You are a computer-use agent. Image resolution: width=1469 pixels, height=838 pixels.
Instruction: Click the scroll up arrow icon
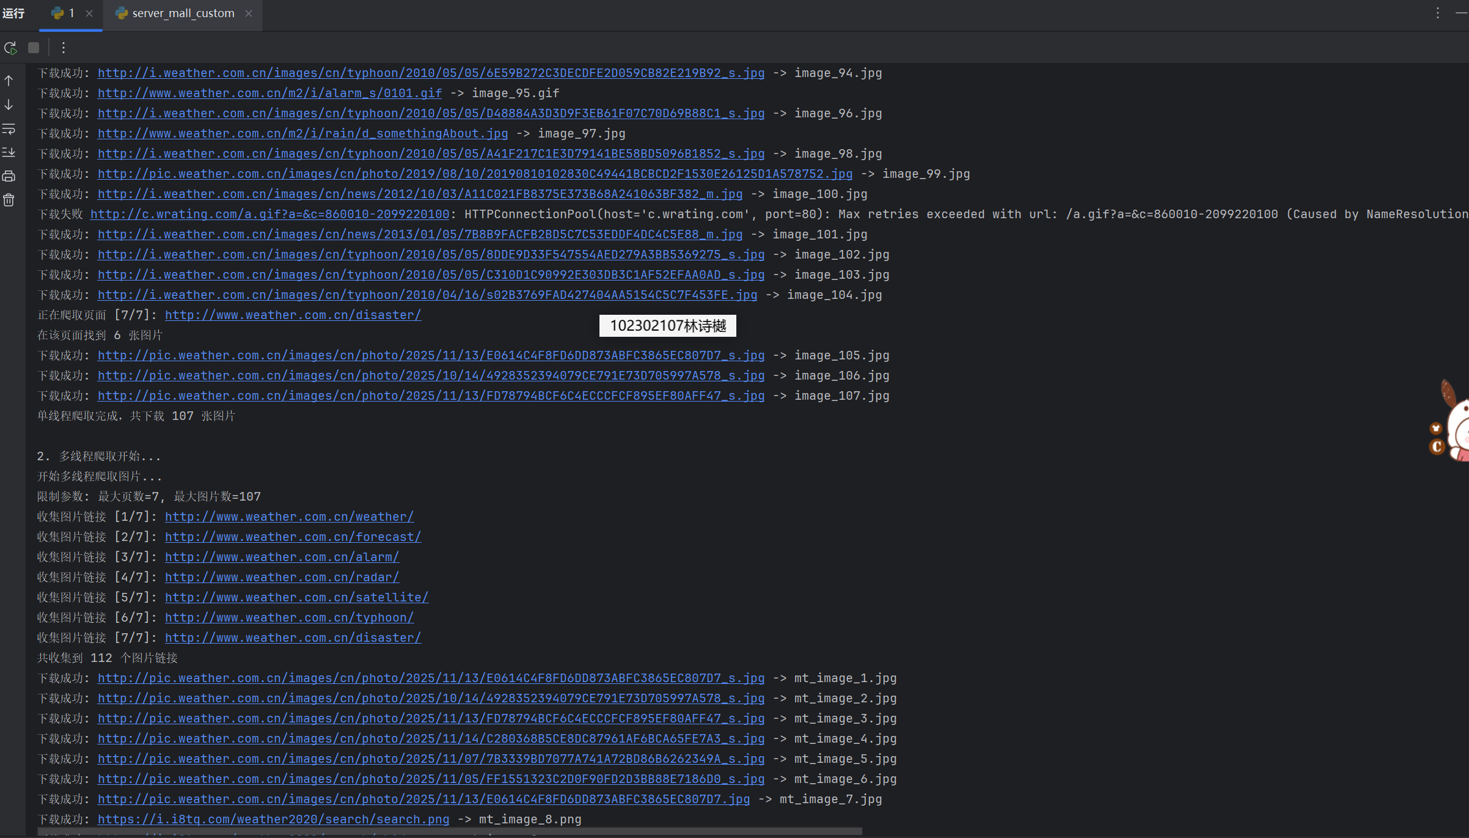[9, 81]
